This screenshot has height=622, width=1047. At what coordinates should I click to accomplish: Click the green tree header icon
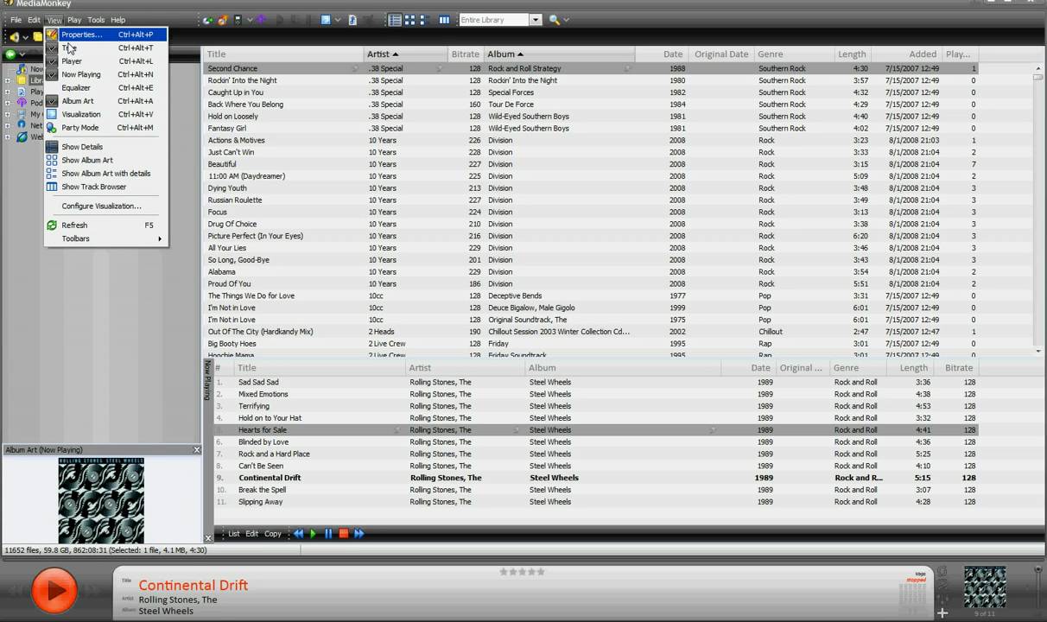[10, 54]
